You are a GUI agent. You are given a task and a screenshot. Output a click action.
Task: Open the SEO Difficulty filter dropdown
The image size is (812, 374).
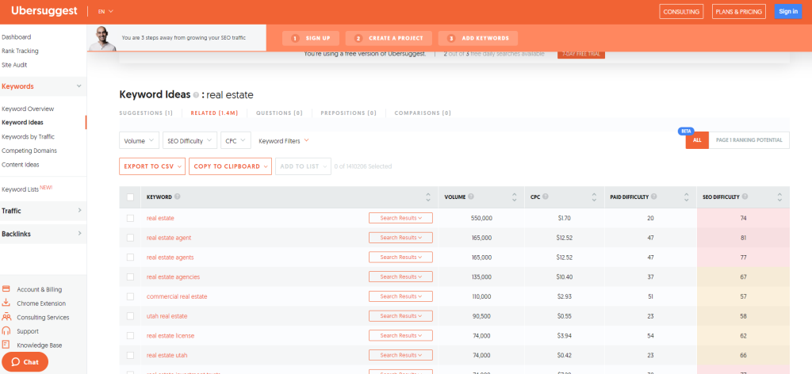pos(190,140)
